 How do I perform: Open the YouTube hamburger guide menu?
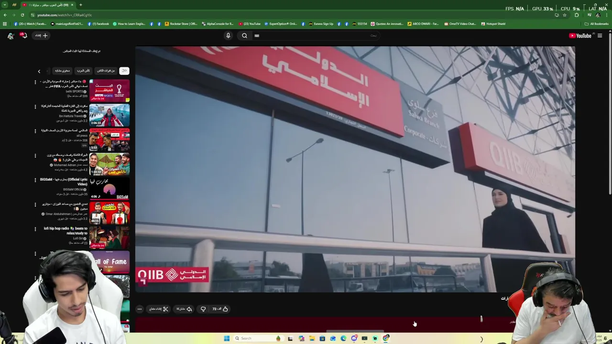[600, 36]
